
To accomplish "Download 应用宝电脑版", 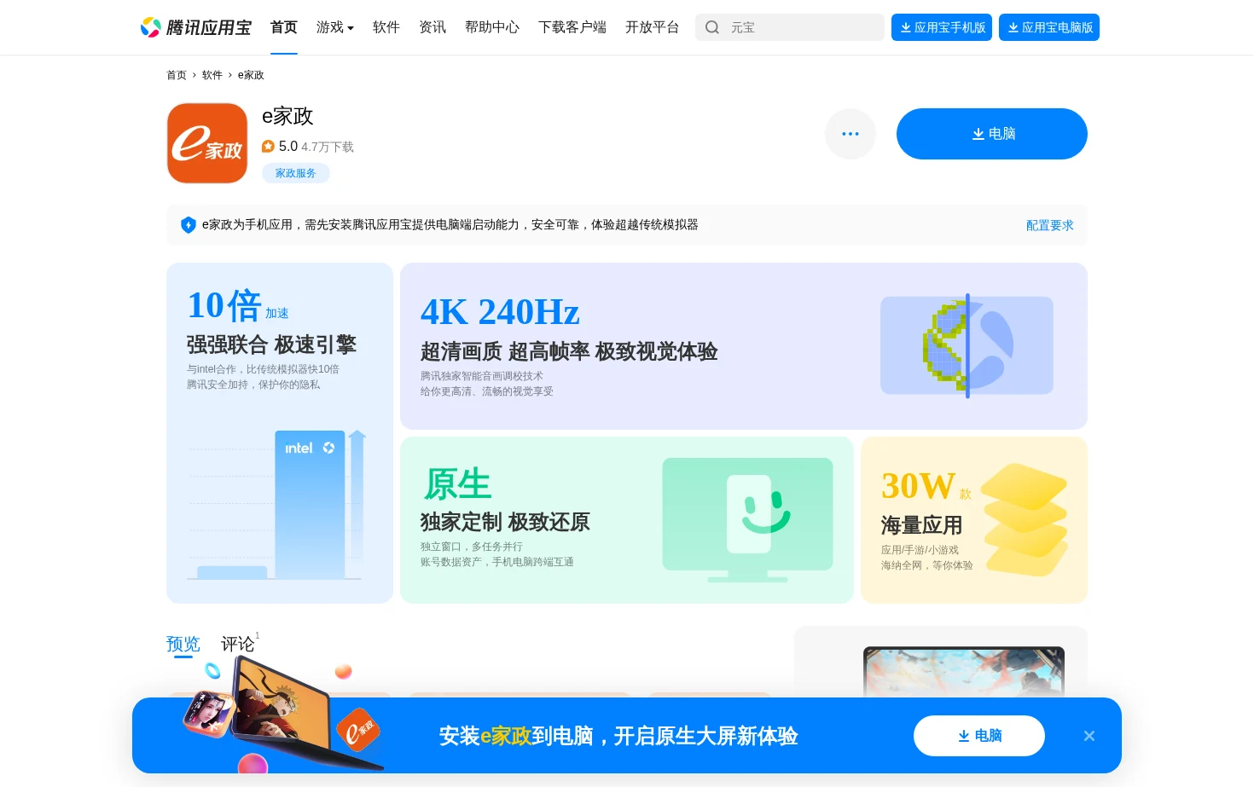I will [x=1049, y=27].
